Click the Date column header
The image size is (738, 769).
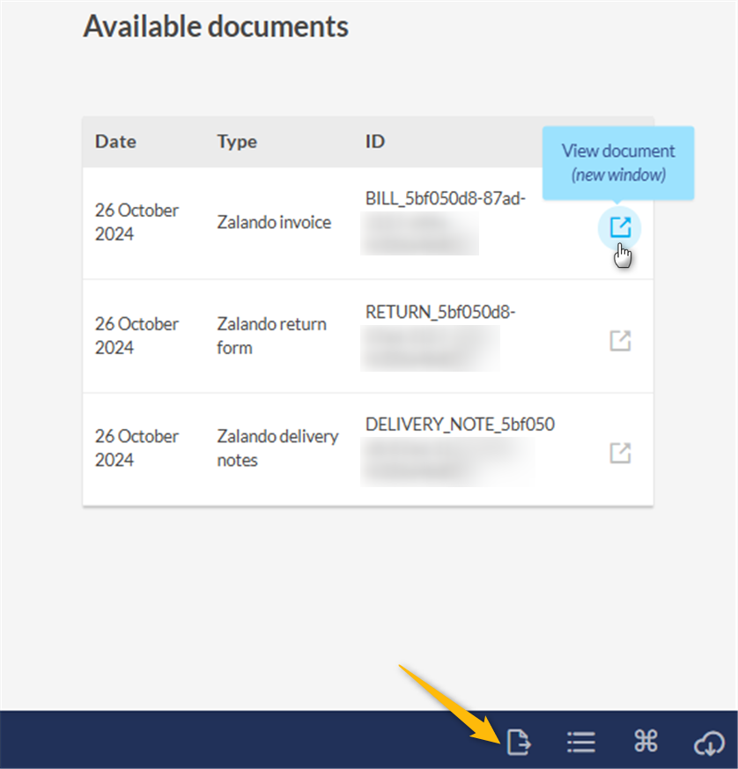[x=115, y=142]
